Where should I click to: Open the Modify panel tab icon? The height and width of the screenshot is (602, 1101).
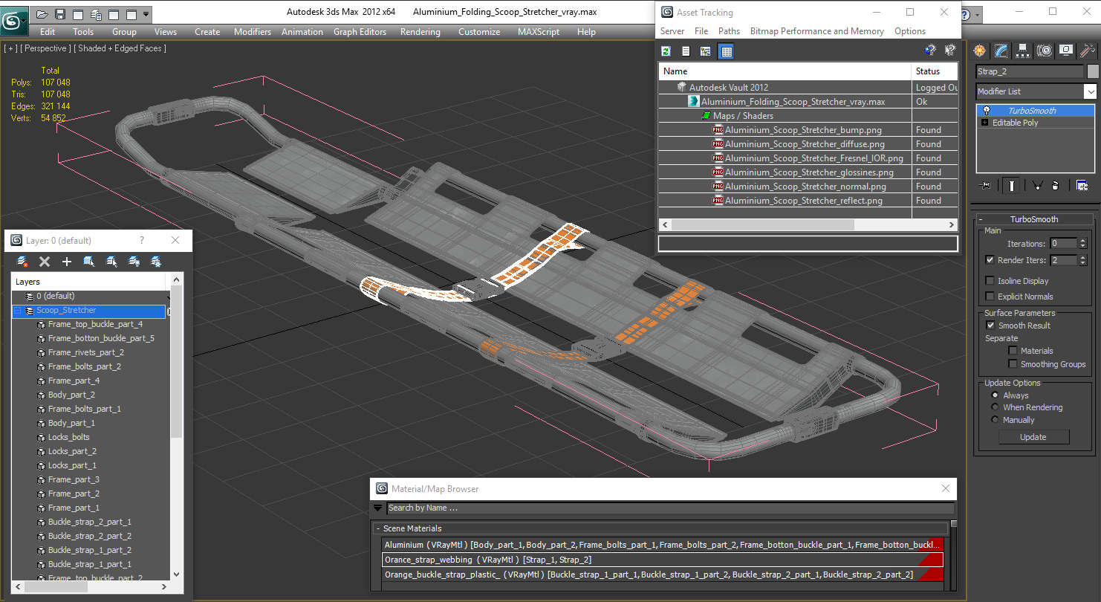coord(1001,51)
